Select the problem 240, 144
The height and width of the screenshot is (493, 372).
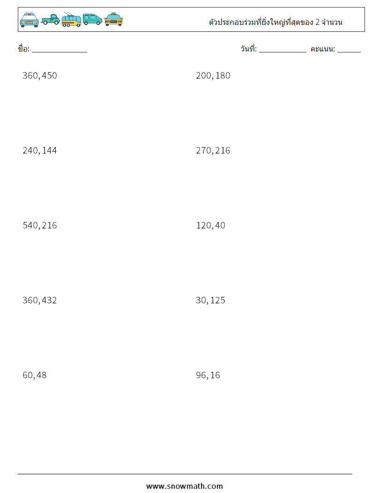pyautogui.click(x=40, y=150)
